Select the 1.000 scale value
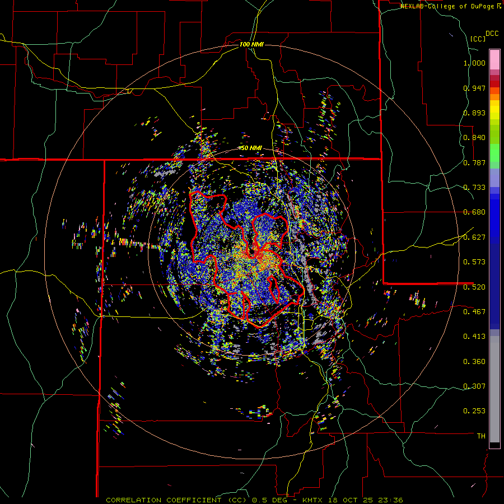 coord(474,63)
